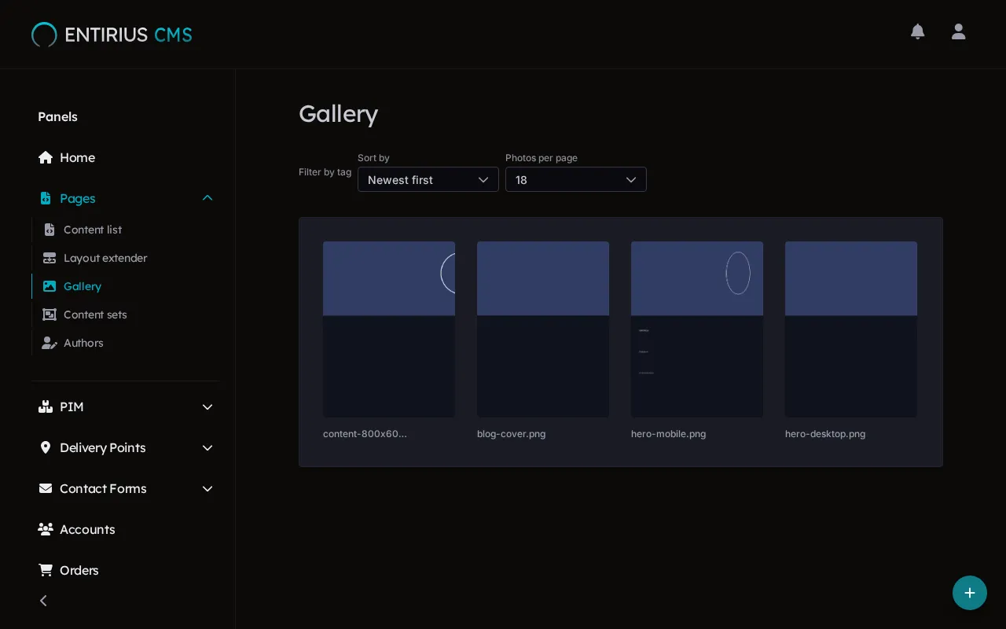Click the Content list icon
The height and width of the screenshot is (629, 1006).
(50, 230)
